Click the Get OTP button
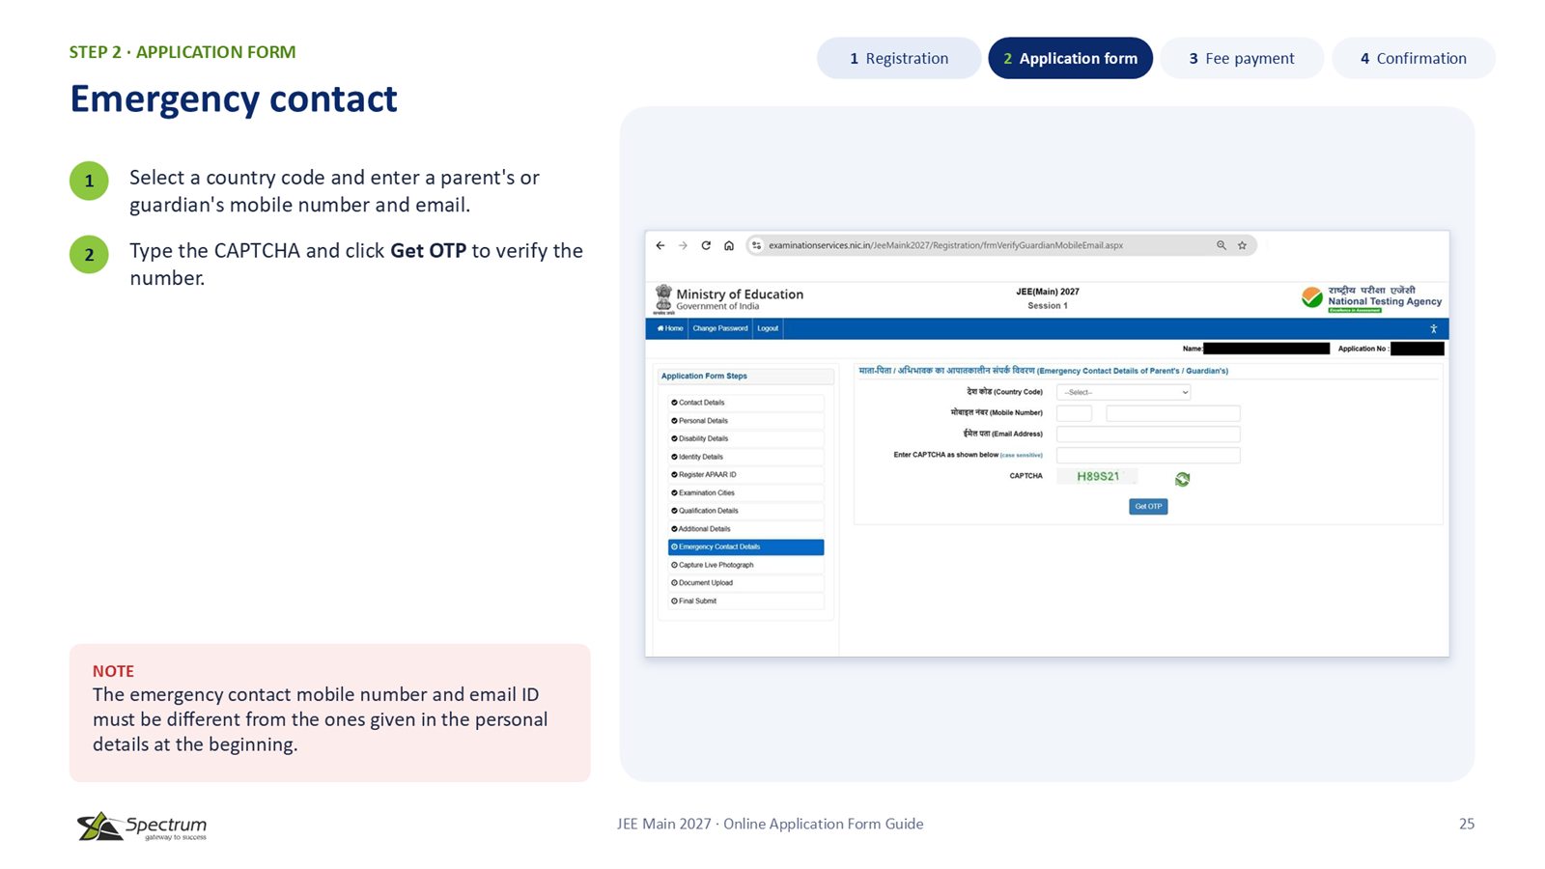Image resolution: width=1545 pixels, height=869 pixels. point(1148,506)
